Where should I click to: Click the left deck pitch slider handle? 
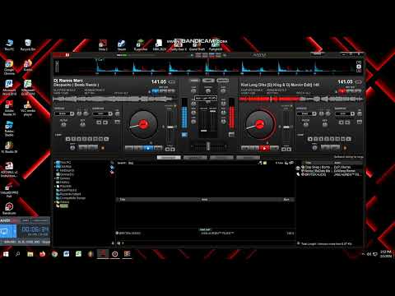[170, 127]
